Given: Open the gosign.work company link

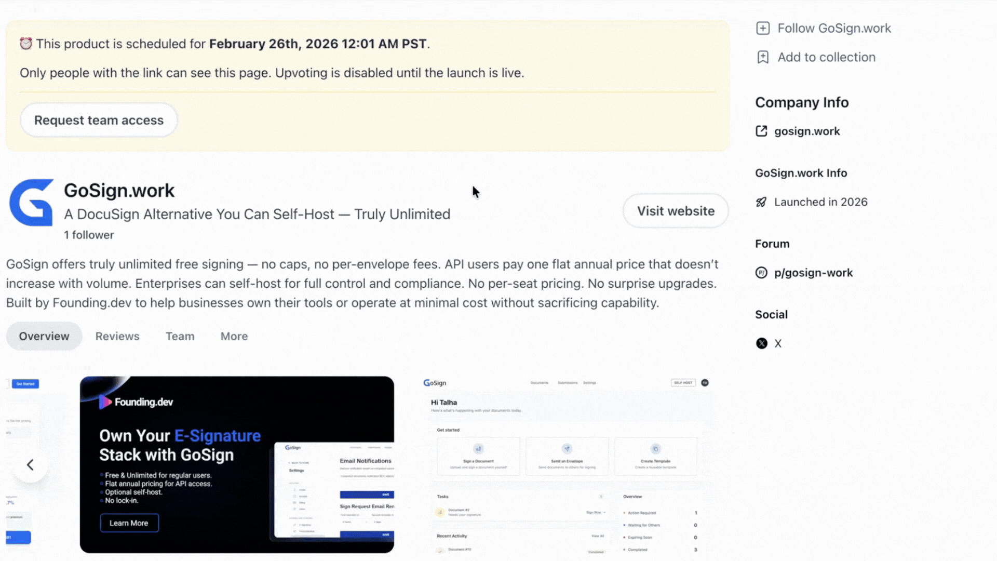Looking at the screenshot, I should coord(806,131).
